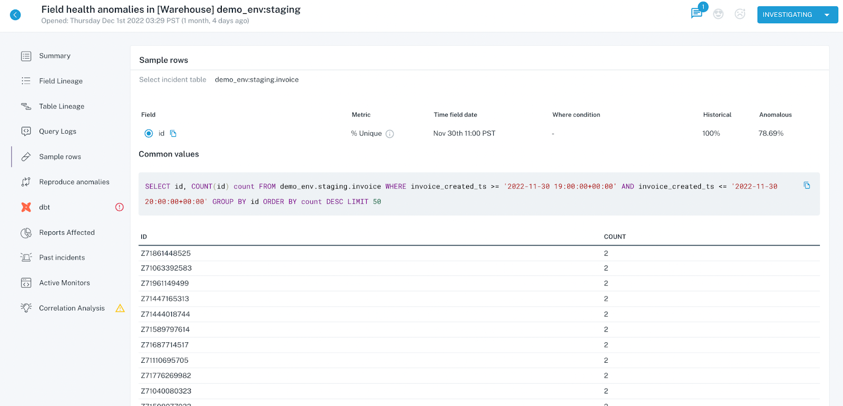Click the Reports Affected pie chart icon
Screen dimensions: 843x406
[26, 233]
